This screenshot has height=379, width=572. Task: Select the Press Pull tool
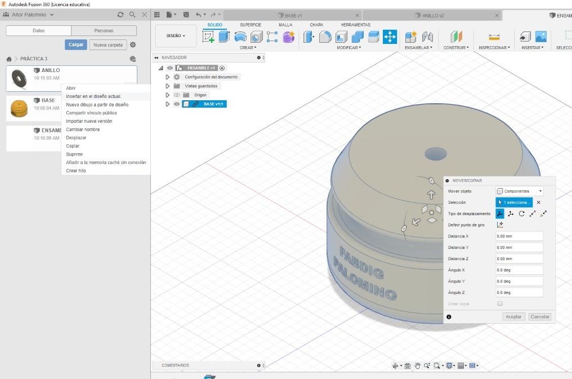pyautogui.click(x=309, y=37)
